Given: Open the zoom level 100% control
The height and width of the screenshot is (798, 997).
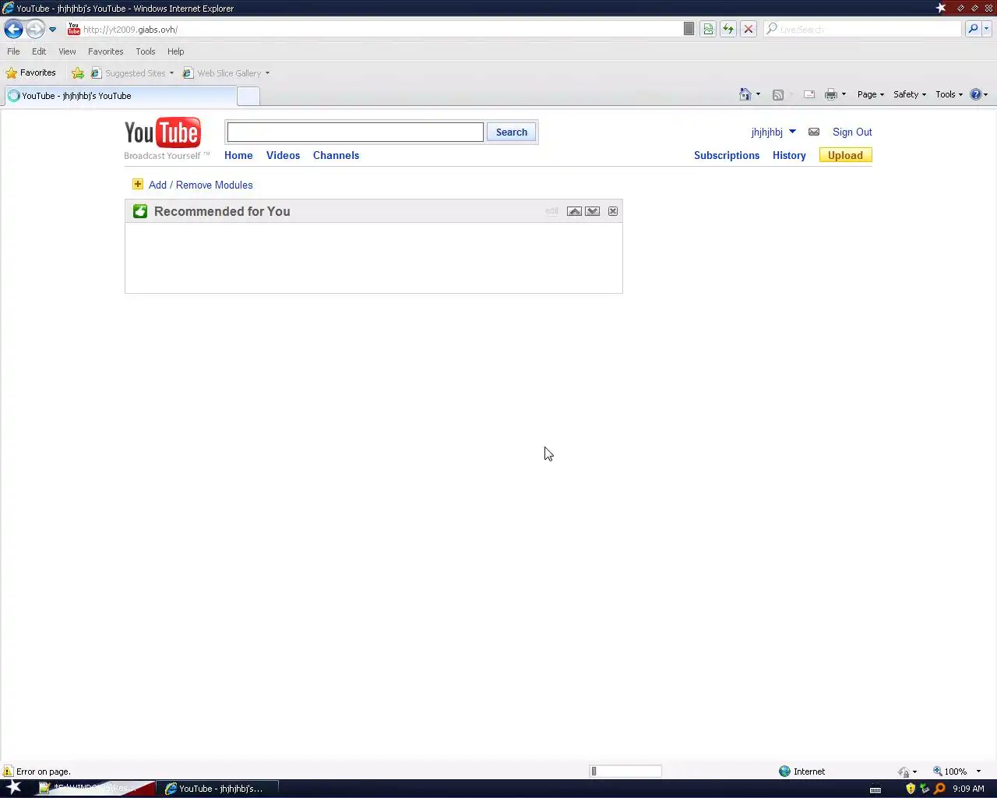Looking at the screenshot, I should (x=956, y=771).
